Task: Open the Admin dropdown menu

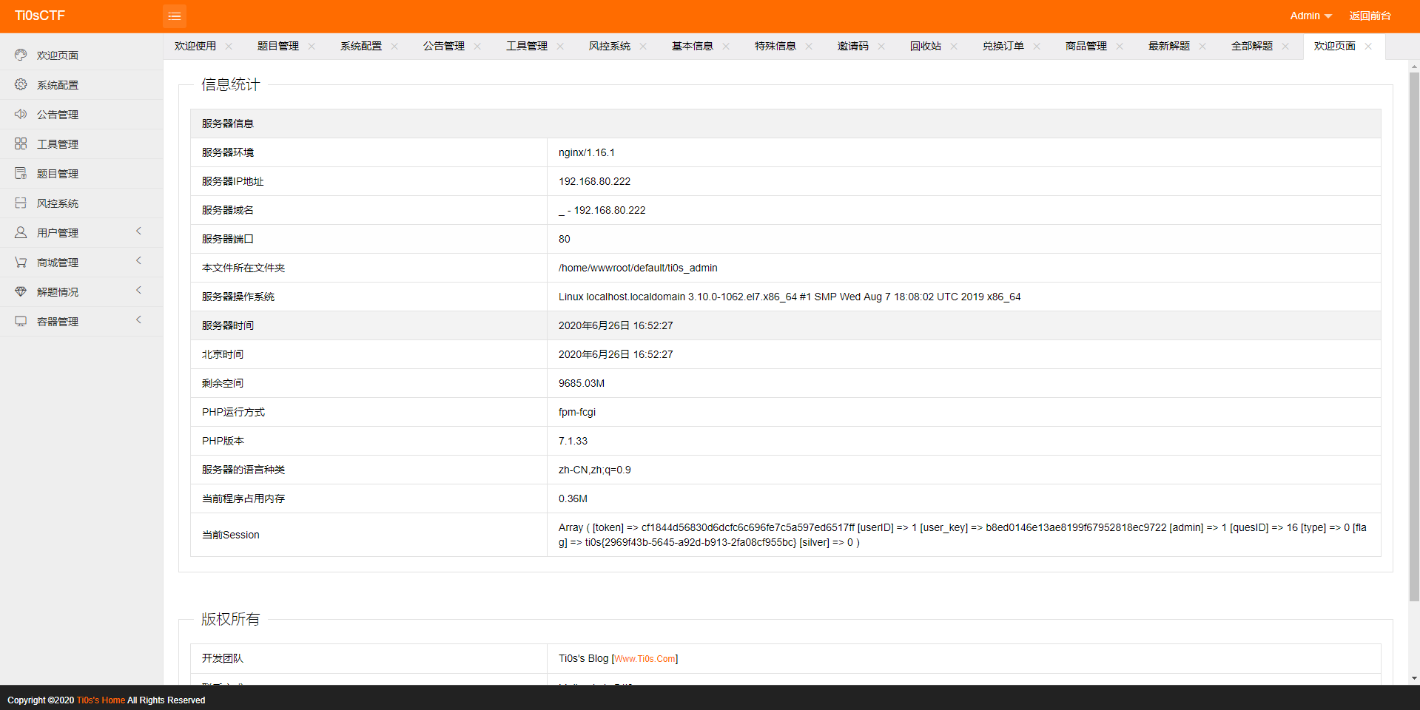Action: coord(1309,16)
